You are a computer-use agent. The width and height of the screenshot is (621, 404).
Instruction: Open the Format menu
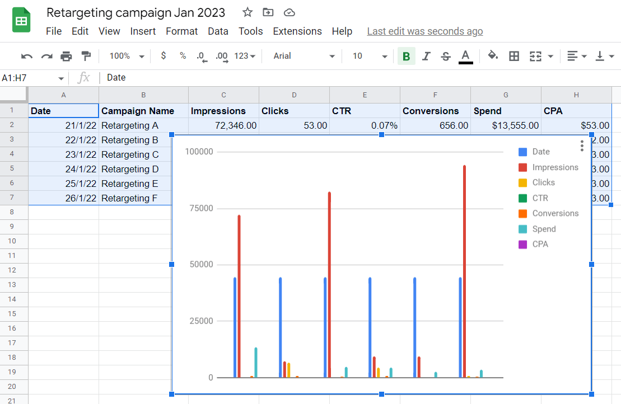tap(182, 31)
